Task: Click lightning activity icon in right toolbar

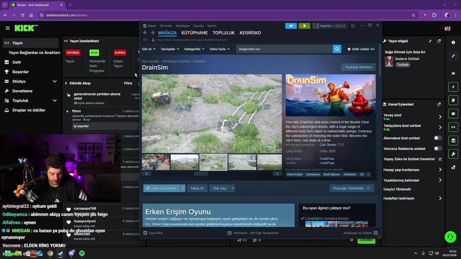Action: 453,87
